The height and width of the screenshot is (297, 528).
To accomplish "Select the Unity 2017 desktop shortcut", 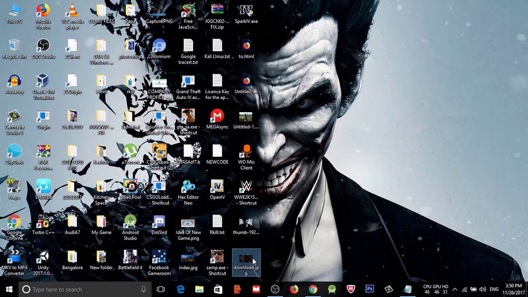I will click(43, 263).
